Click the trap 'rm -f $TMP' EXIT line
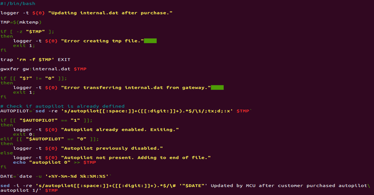The height and width of the screenshot is (195, 374). (35, 60)
